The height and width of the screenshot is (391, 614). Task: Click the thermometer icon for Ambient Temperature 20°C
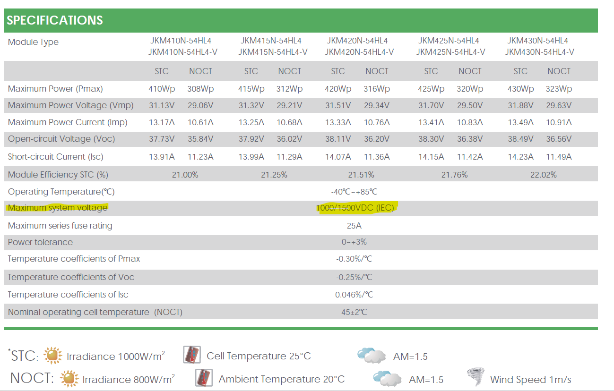coord(204,378)
